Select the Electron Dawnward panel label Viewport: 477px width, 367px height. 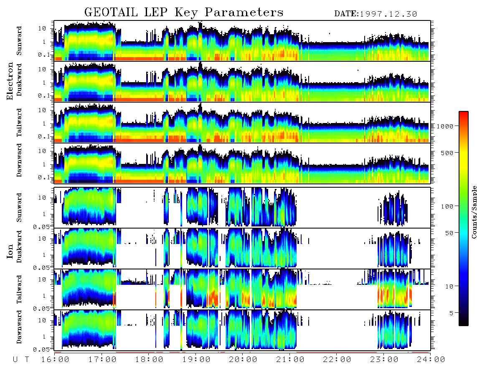pyautogui.click(x=19, y=160)
